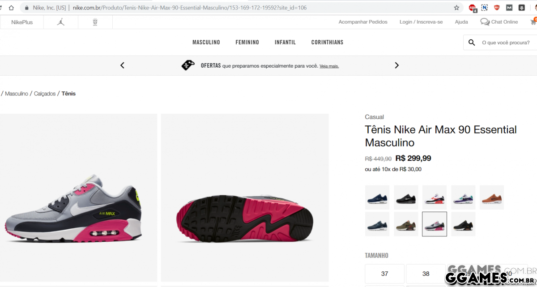The height and width of the screenshot is (287, 537).
Task: Open the shopping cart icon
Action: 533,21
